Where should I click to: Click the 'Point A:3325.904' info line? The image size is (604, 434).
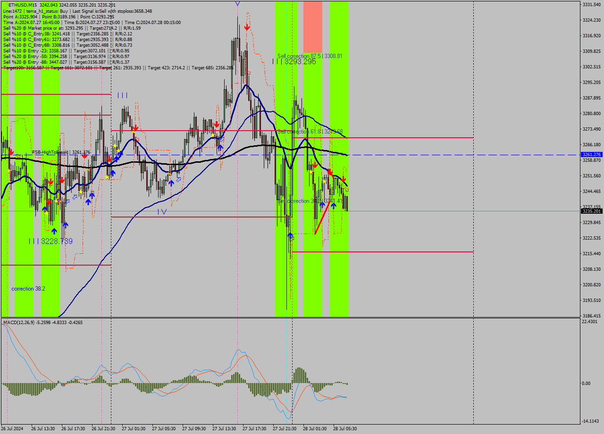tap(59, 17)
